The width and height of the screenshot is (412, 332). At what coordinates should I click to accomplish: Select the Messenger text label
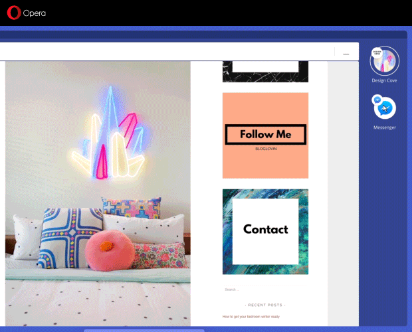coord(384,127)
